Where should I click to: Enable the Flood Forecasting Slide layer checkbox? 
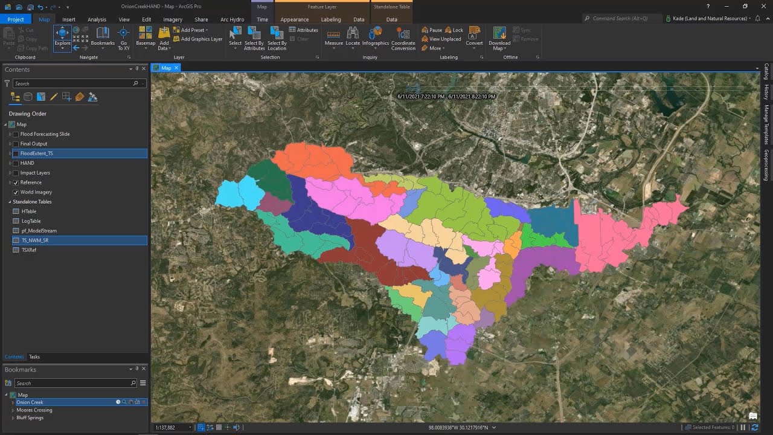[16, 134]
